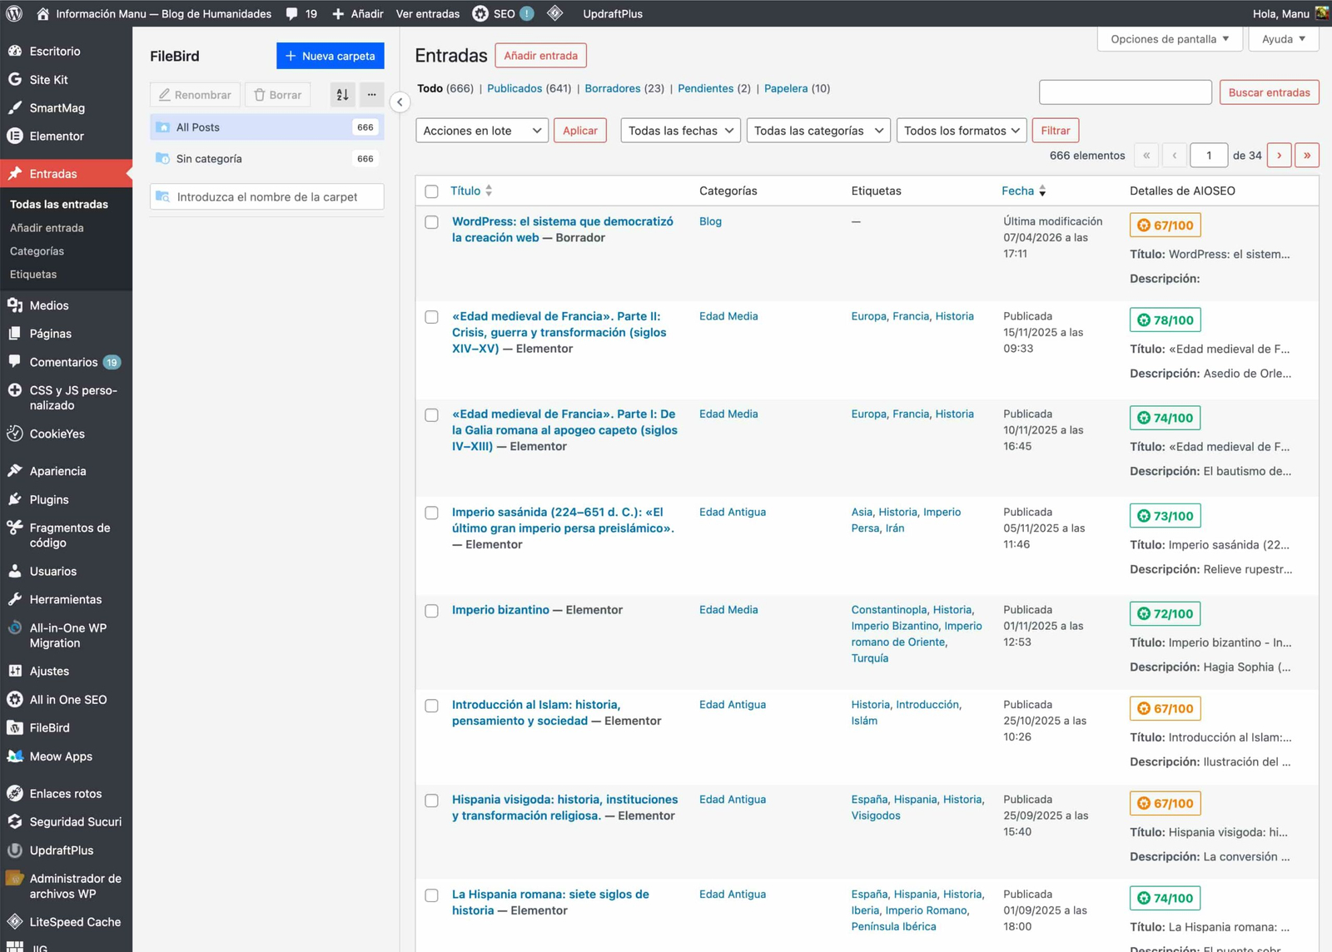Switch to the Borradores filter
Image resolution: width=1332 pixels, height=952 pixels.
pyautogui.click(x=612, y=88)
